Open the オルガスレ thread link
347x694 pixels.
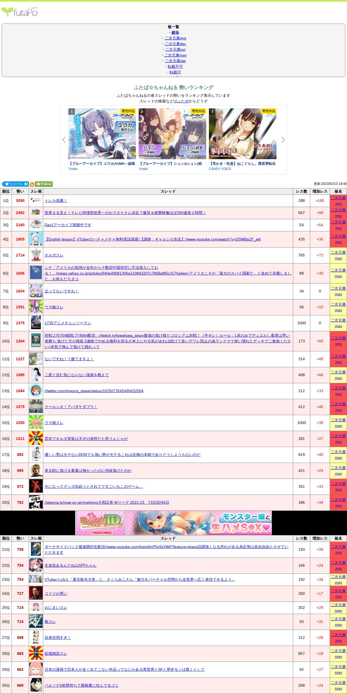54,255
